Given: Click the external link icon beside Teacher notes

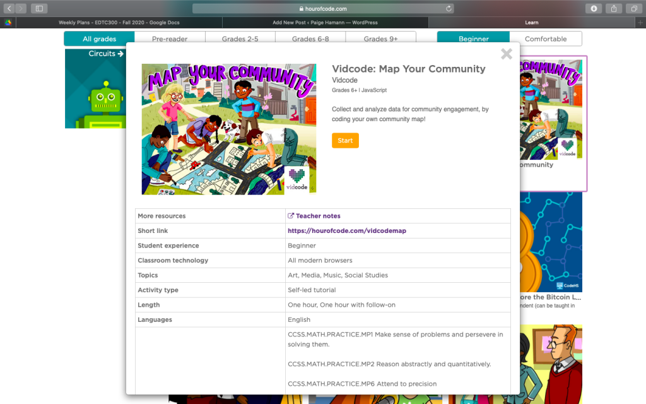Looking at the screenshot, I should coord(290,216).
